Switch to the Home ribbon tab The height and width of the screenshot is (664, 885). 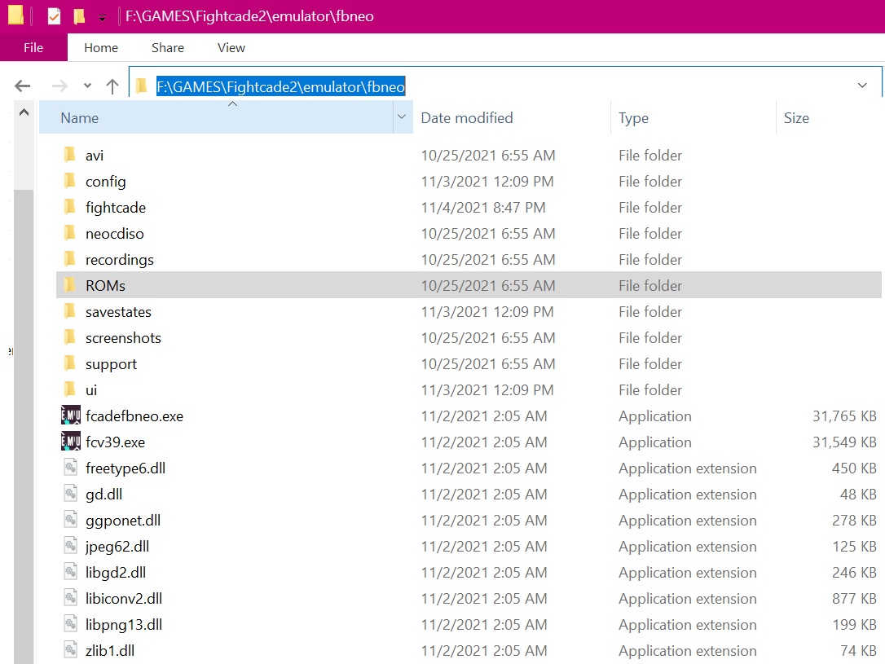(x=101, y=47)
